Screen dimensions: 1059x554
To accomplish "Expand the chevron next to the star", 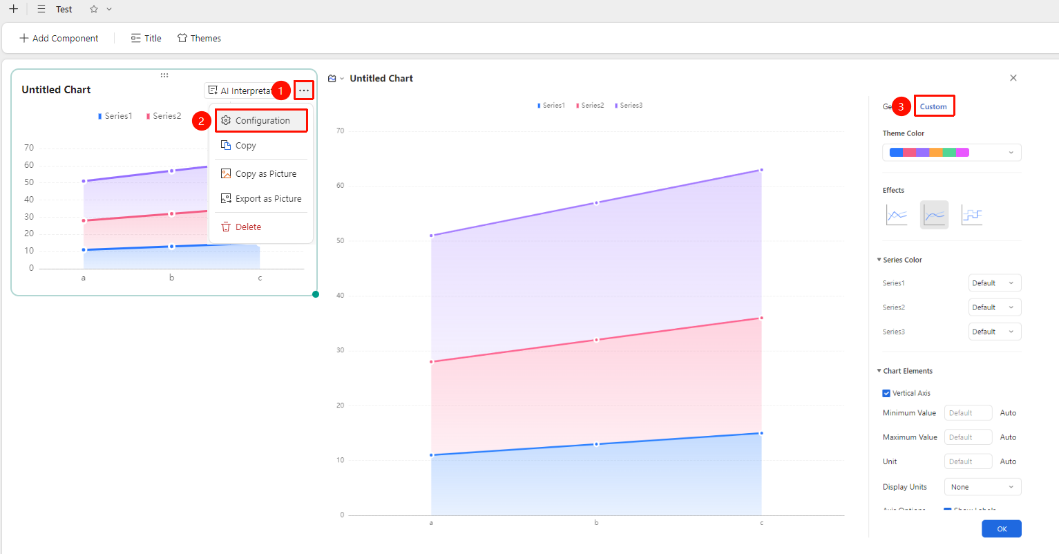I will click(x=109, y=9).
